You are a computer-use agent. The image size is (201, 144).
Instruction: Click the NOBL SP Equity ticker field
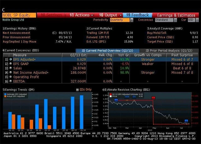click(19, 15)
